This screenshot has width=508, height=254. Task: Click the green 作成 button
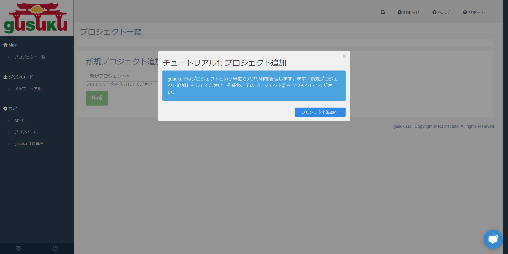tap(97, 98)
